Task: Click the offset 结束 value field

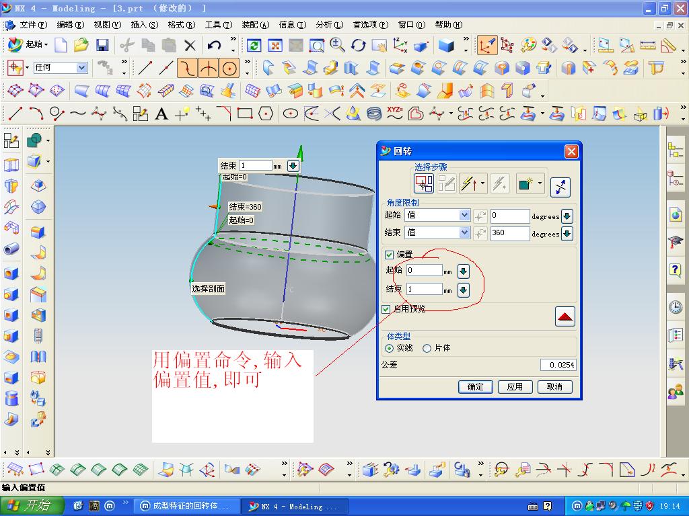Action: pyautogui.click(x=424, y=289)
